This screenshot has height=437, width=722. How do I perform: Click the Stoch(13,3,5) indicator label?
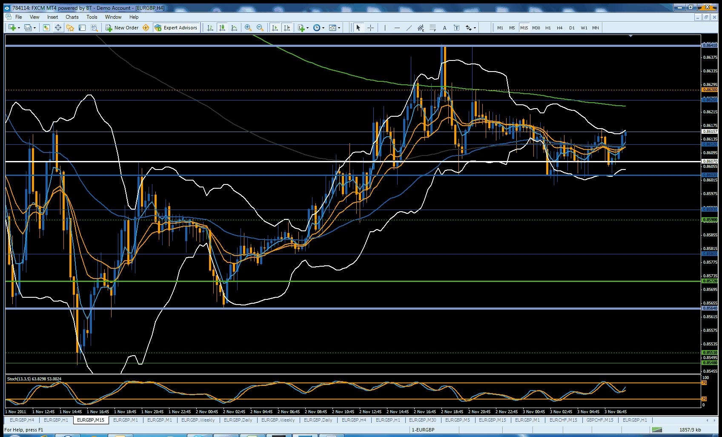34,379
